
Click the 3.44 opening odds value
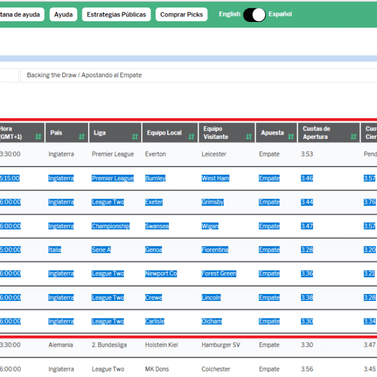(307, 202)
